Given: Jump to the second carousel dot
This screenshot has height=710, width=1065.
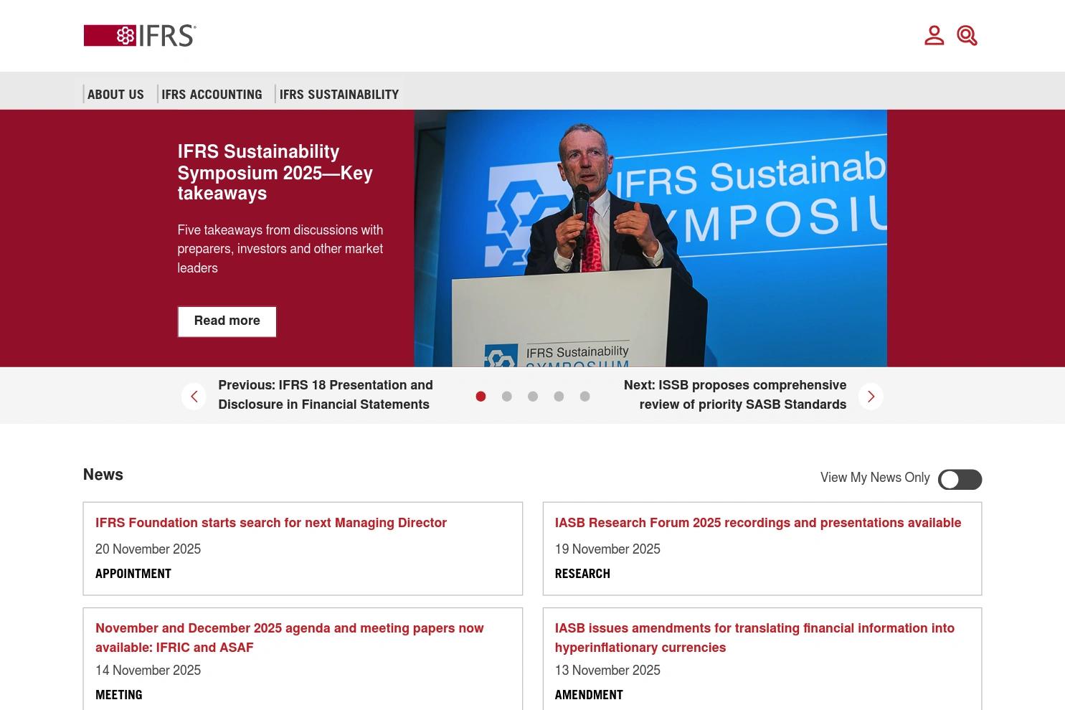Looking at the screenshot, I should (x=507, y=397).
